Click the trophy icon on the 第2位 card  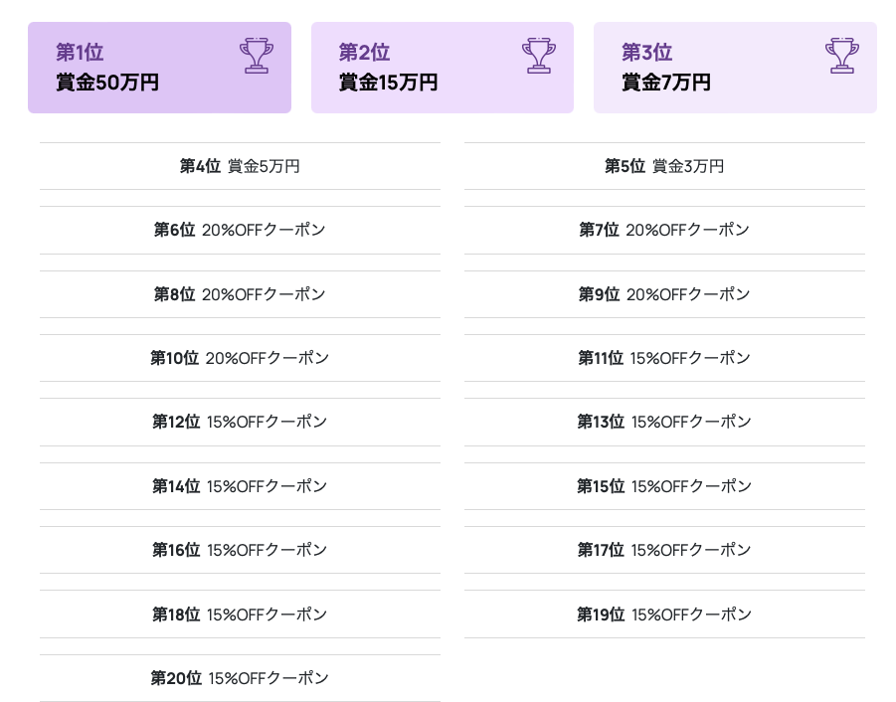point(538,56)
